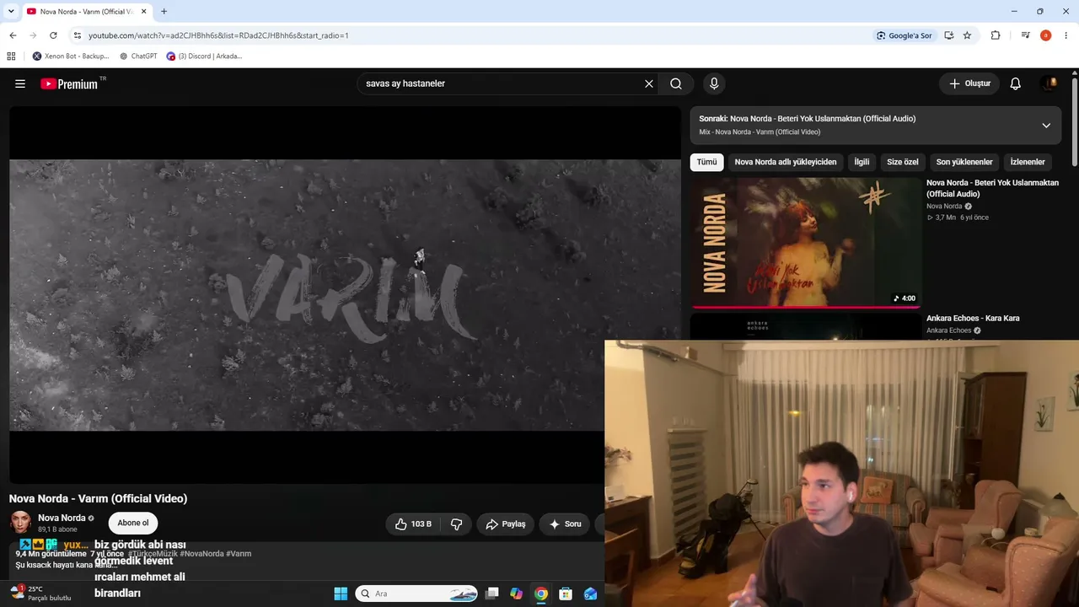This screenshot has width=1079, height=607.
Task: Click the YouTube page vertical scrollbar
Action: pos(1075,122)
